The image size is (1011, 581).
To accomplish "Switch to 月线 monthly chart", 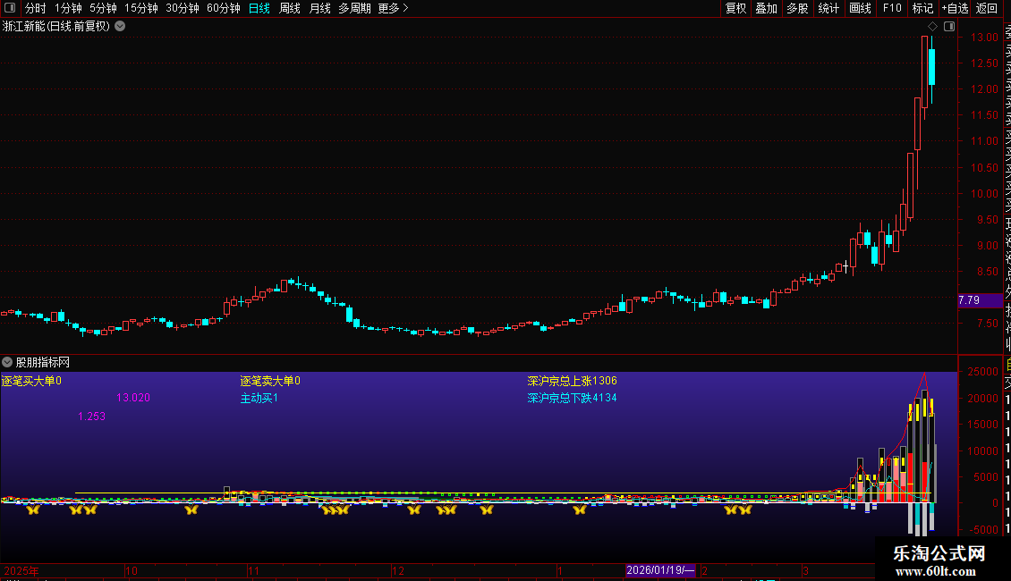I will [x=319, y=8].
